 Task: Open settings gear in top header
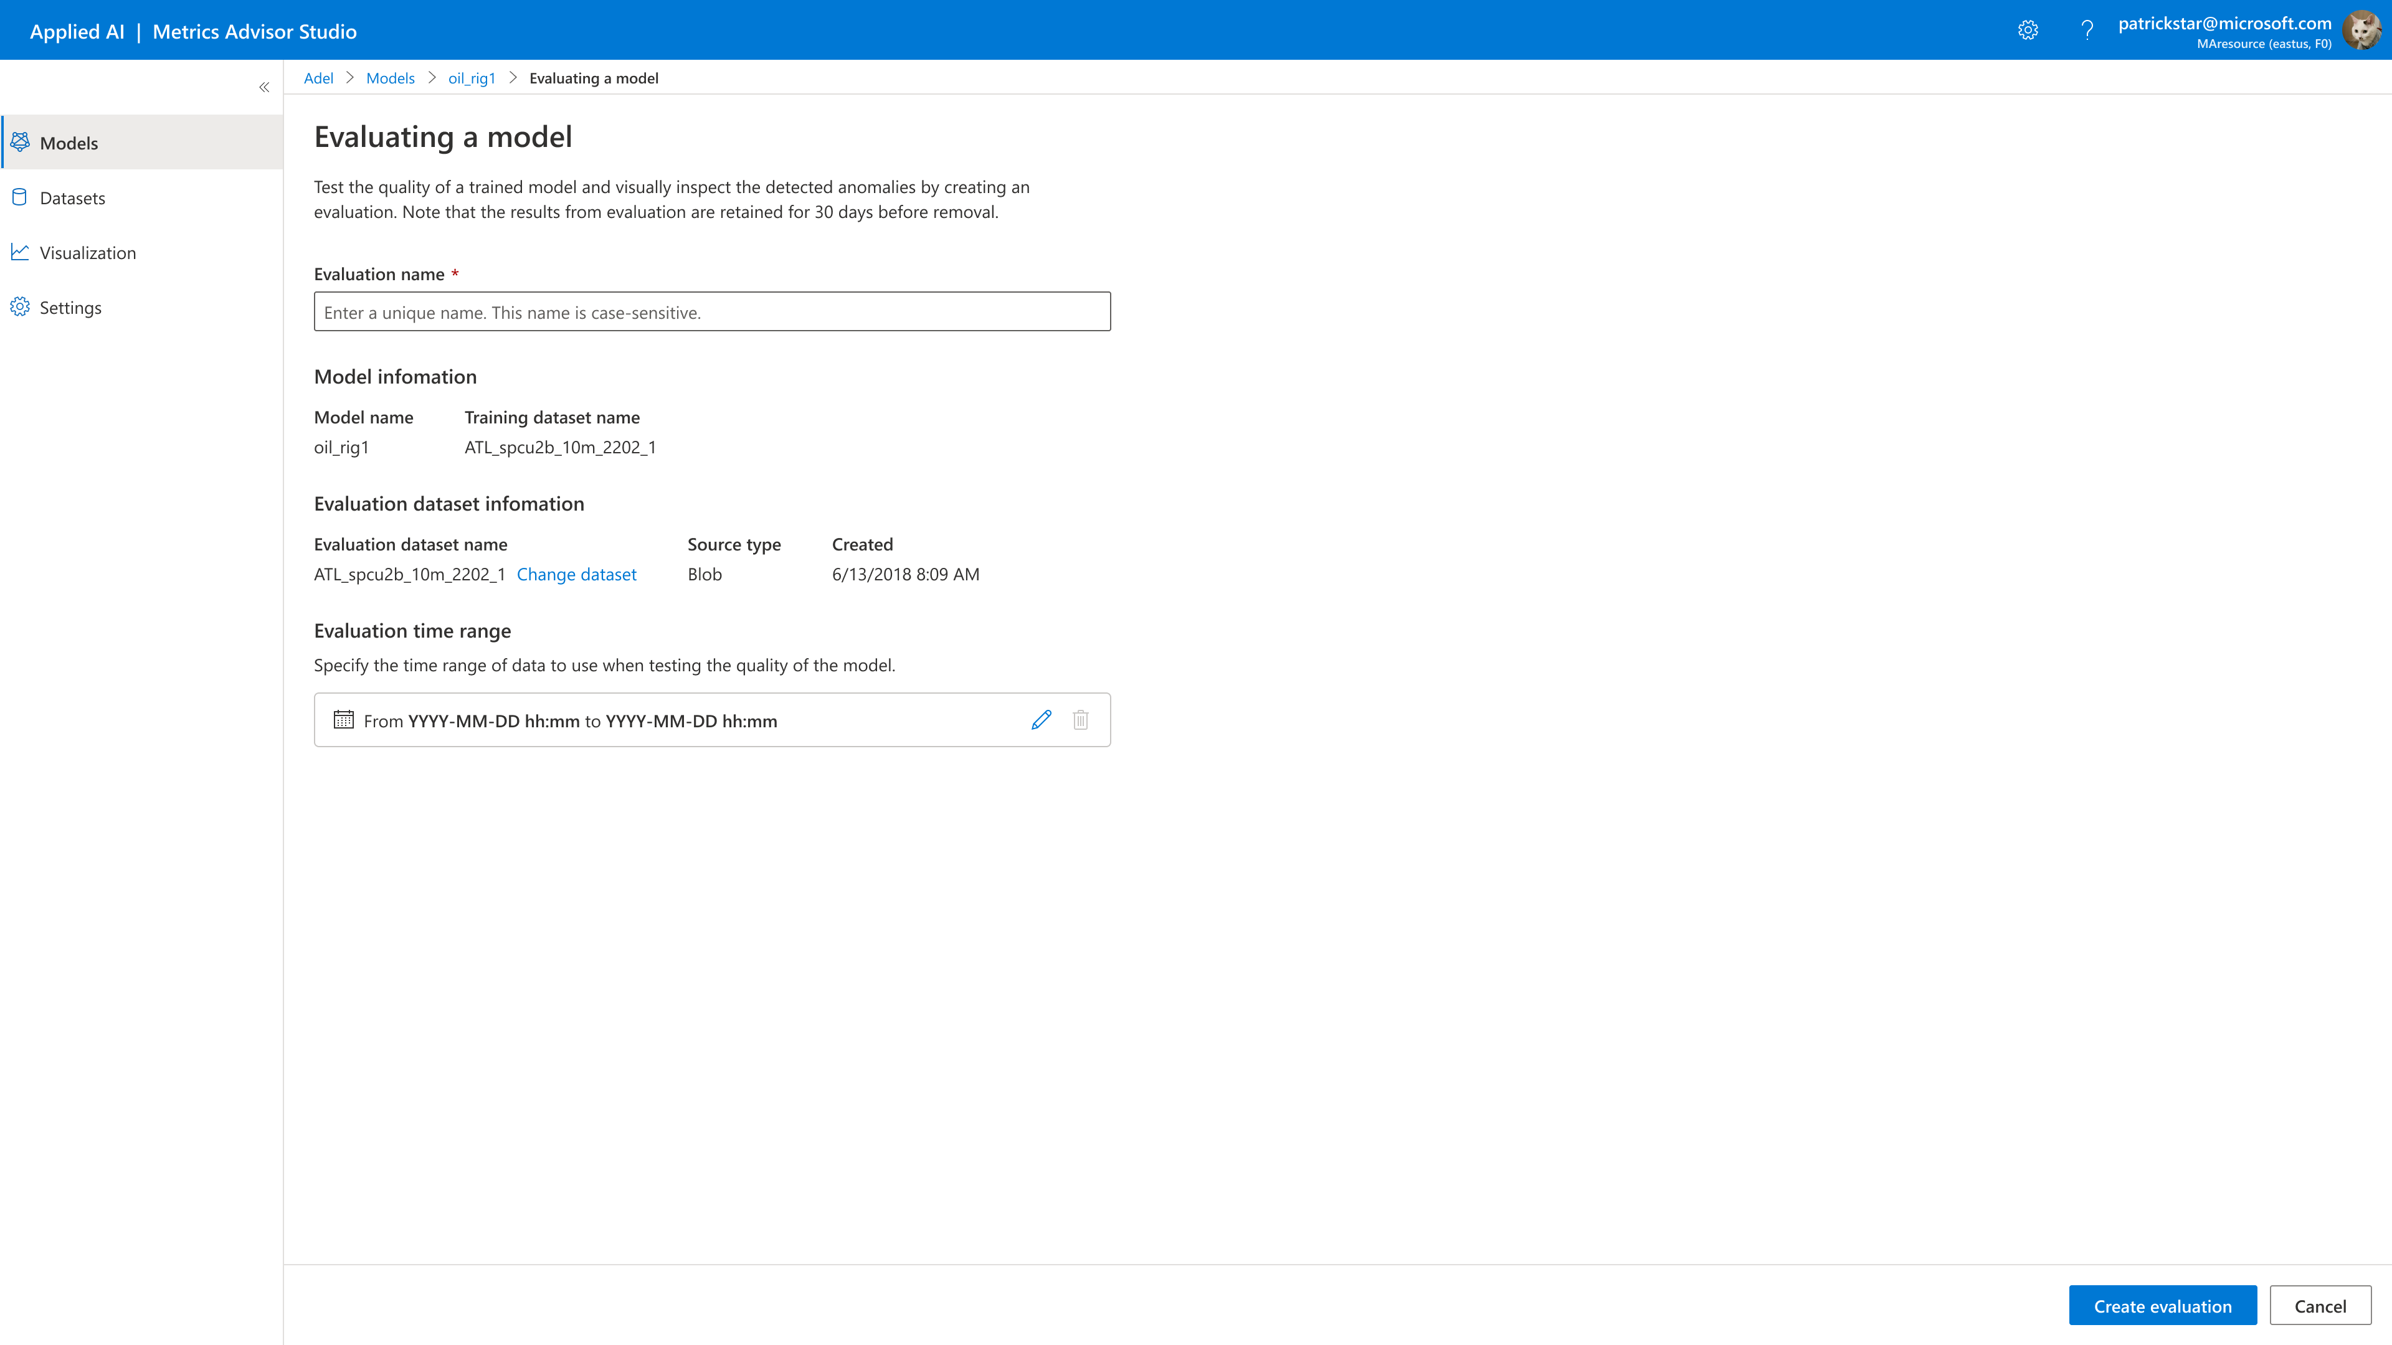click(2028, 31)
